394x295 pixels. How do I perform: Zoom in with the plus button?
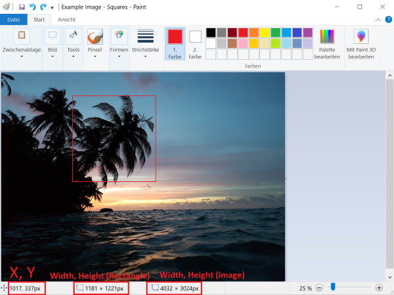pyautogui.click(x=379, y=288)
